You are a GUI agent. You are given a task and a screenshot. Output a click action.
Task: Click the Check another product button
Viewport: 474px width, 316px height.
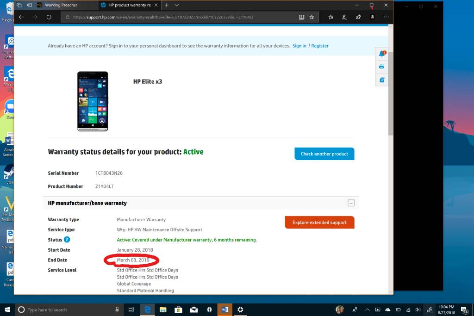pos(324,154)
